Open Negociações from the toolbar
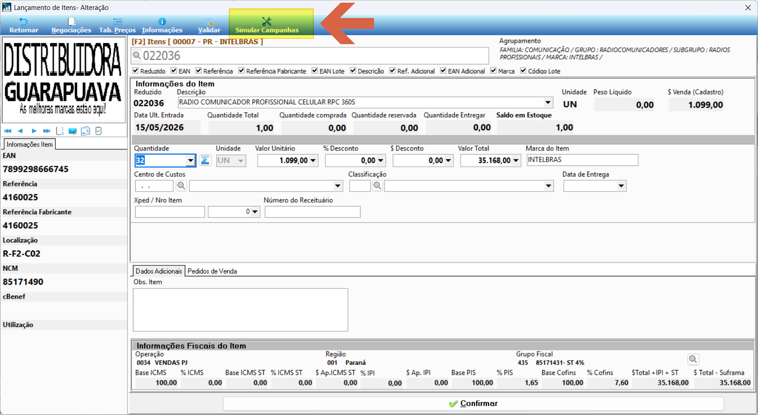The height and width of the screenshot is (415, 758). [x=71, y=26]
